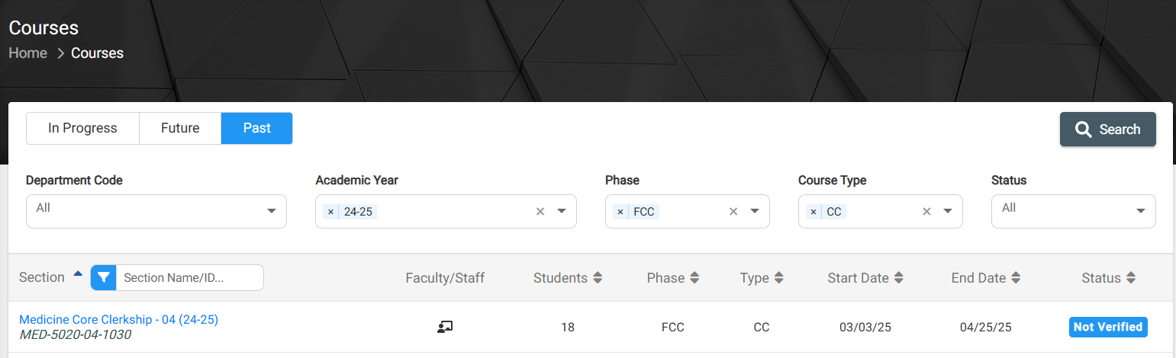Open the Academic Year dropdown arrow
1176x358 pixels.
pos(562,212)
